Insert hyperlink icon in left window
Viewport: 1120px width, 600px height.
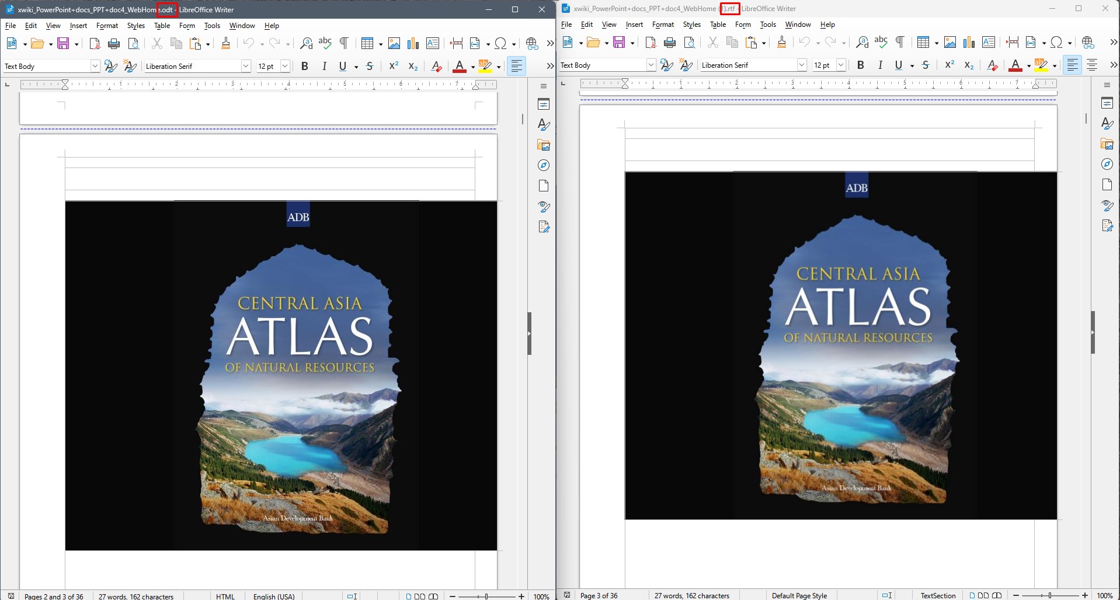(x=532, y=43)
